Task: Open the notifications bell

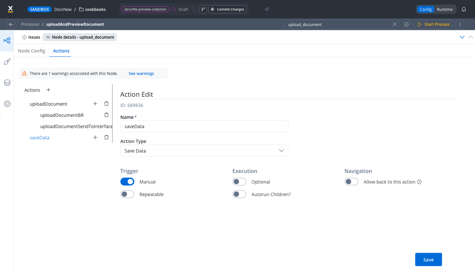Action: point(464,9)
